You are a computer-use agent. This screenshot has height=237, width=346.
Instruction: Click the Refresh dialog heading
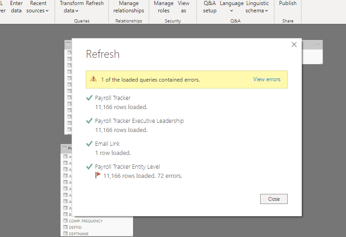[x=103, y=54]
